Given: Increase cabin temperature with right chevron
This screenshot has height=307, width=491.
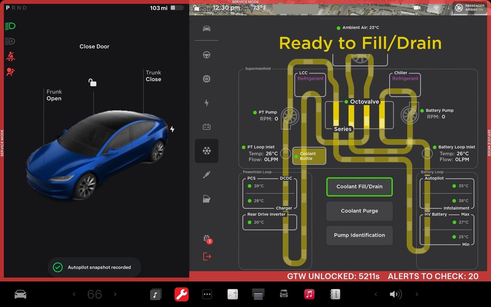Looking at the screenshot, I should point(115,294).
